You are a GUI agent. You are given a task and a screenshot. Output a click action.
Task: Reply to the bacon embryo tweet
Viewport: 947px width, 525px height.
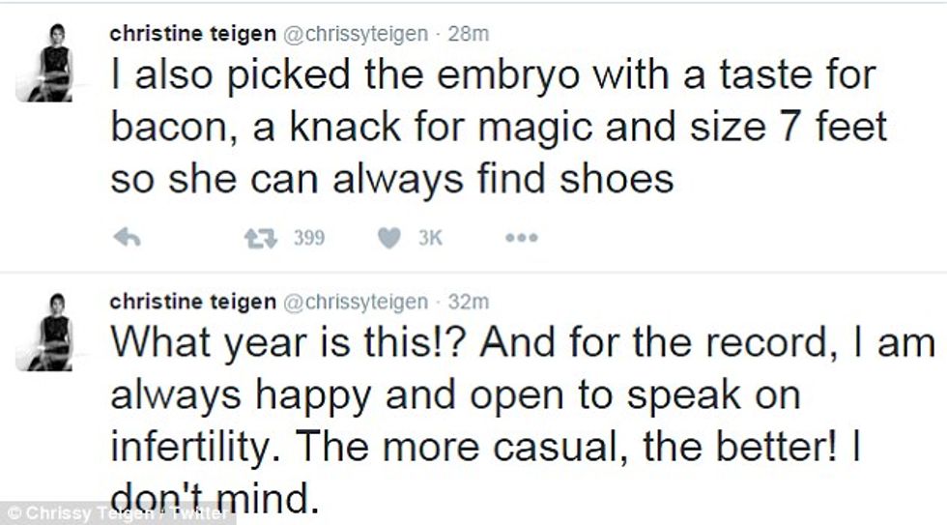(x=128, y=238)
